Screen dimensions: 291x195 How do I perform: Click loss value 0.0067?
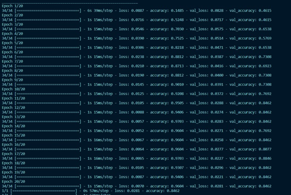[x=138, y=140]
